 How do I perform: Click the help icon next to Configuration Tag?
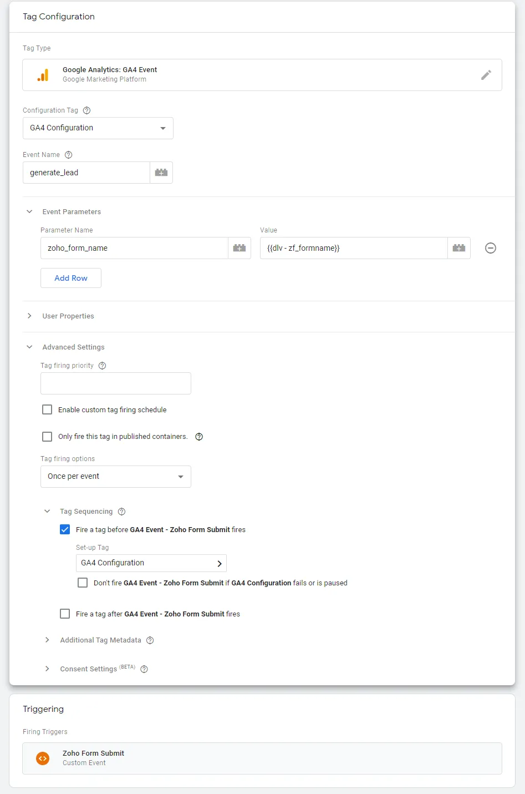[x=86, y=110]
